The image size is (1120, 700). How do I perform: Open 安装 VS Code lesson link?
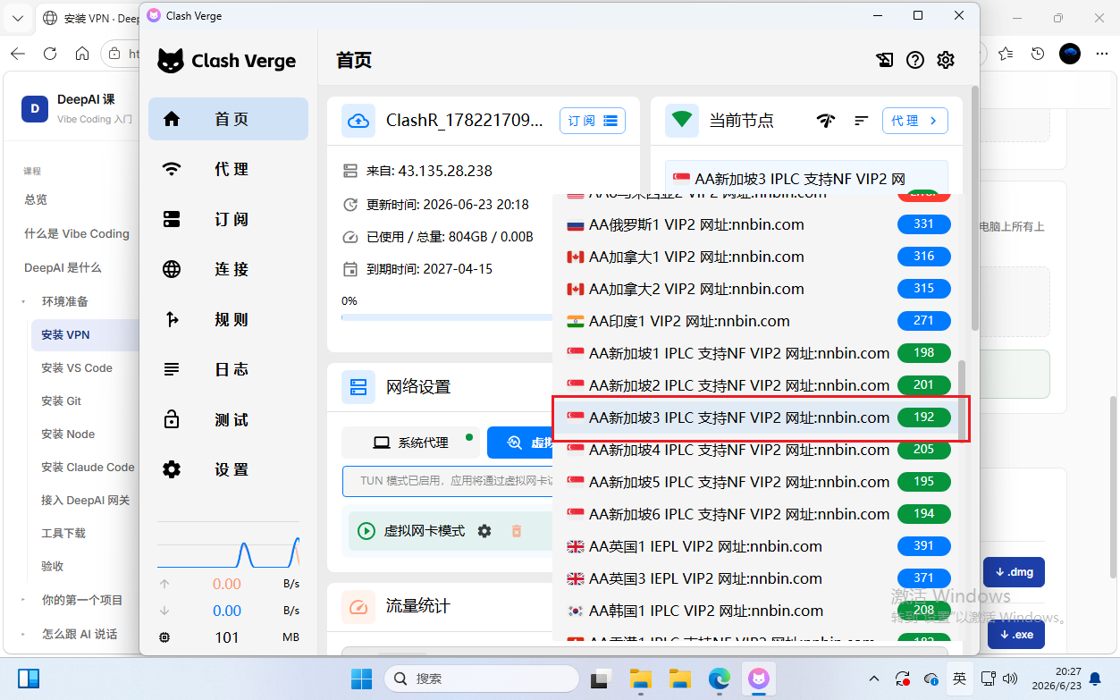[77, 368]
